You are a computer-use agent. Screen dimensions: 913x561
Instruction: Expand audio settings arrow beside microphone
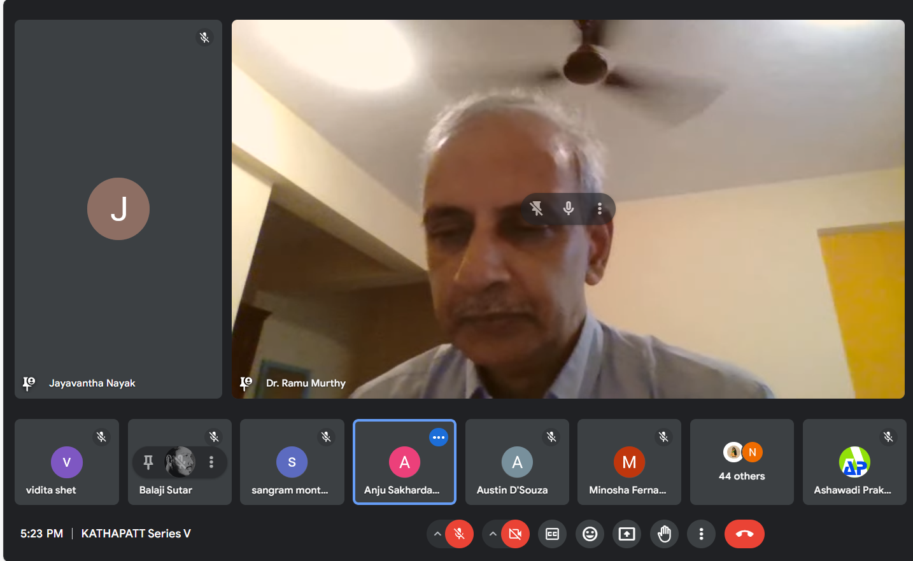pos(437,534)
